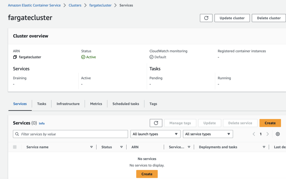Sort by Service name column arrow
286x179 pixels.
click(x=92, y=147)
